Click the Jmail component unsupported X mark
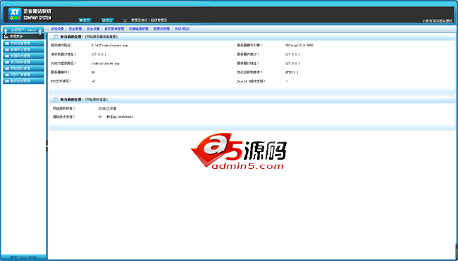Screen dimensions: 458x261 (x=287, y=81)
